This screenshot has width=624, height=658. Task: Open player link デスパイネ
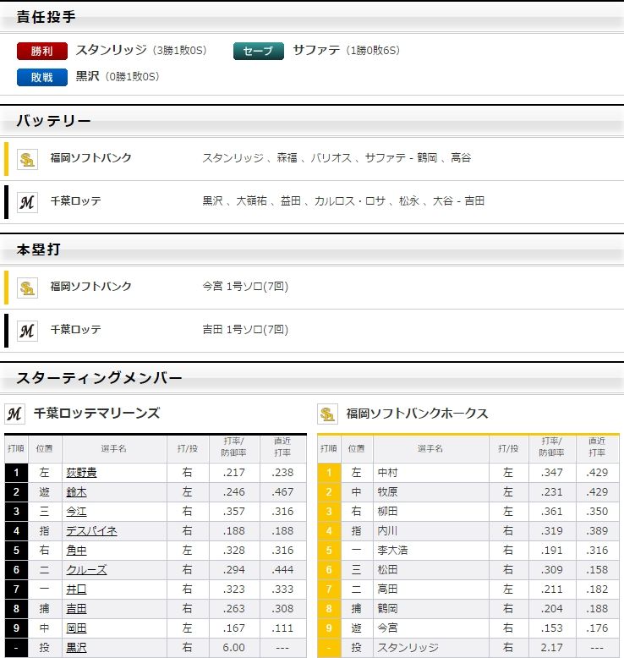coord(91,531)
